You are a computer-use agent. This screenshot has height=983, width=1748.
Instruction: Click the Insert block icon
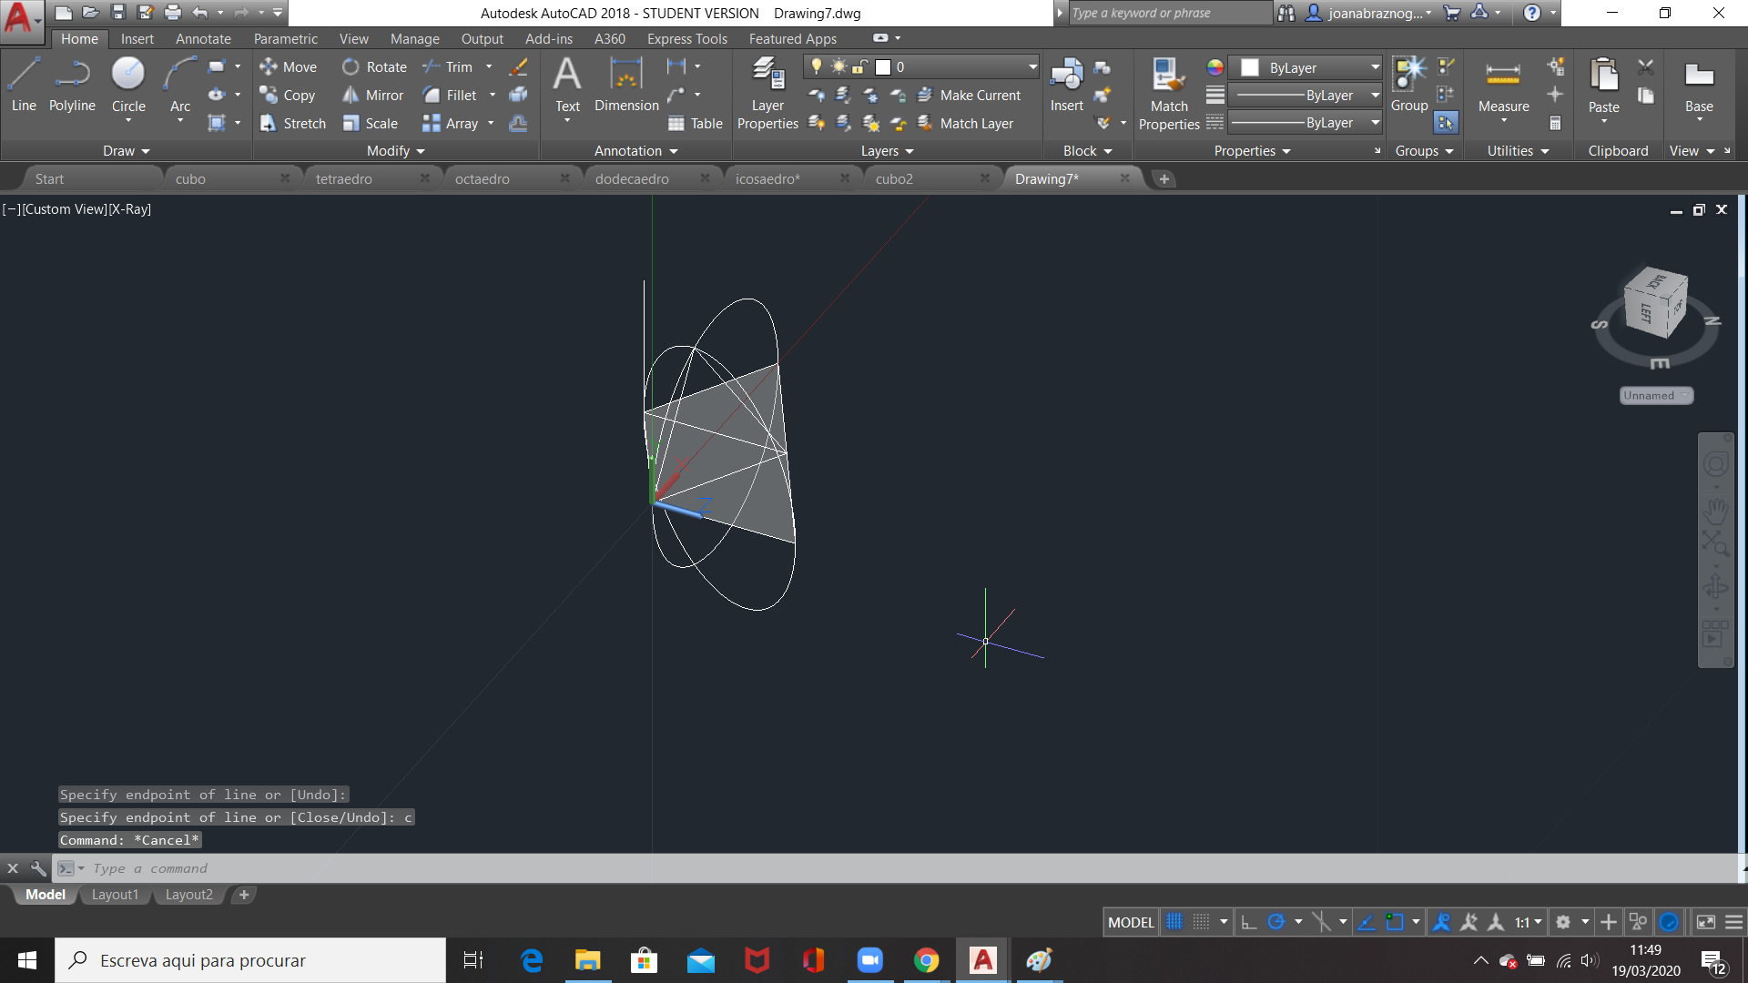click(x=1066, y=84)
